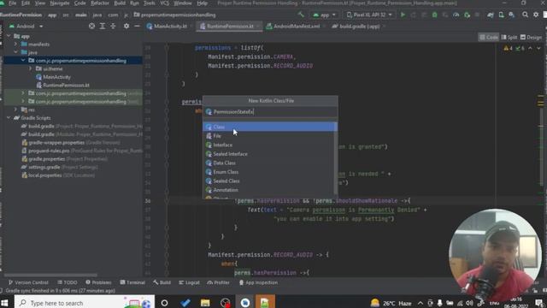
Task: Expand the res folder
Action: [15, 110]
